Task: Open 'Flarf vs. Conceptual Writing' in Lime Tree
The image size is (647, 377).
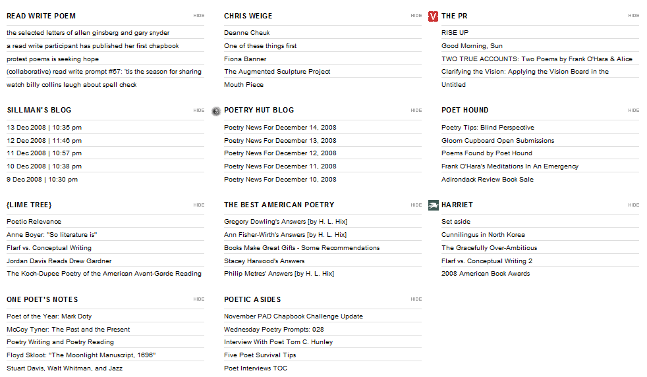Action: (49, 247)
